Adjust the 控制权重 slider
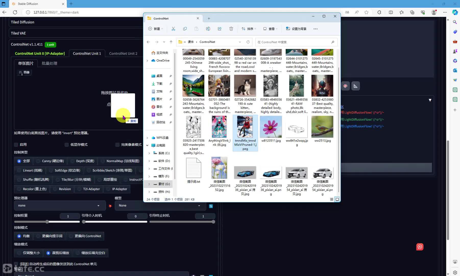The width and height of the screenshot is (460, 276). click(47, 222)
